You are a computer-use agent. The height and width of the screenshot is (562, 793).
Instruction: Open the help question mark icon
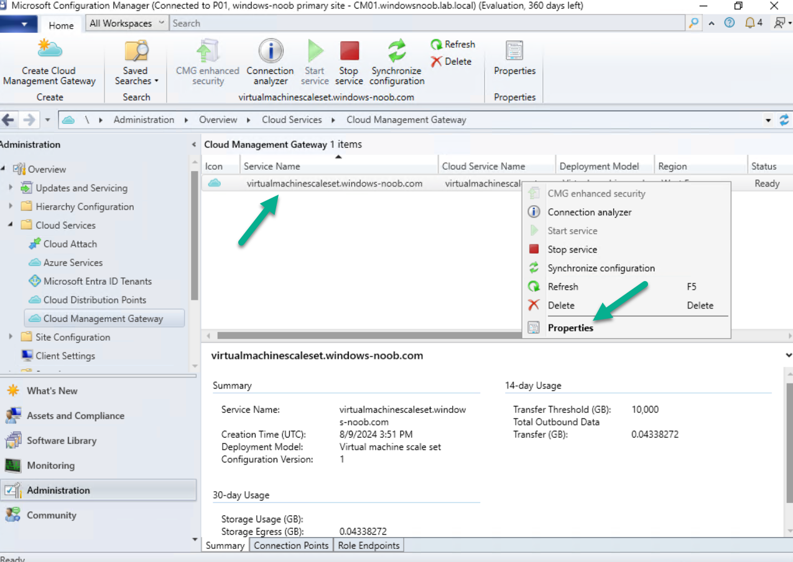[x=730, y=23]
